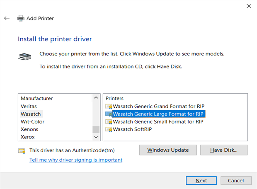
Task: Click Next to continue installation
Action: 201,181
